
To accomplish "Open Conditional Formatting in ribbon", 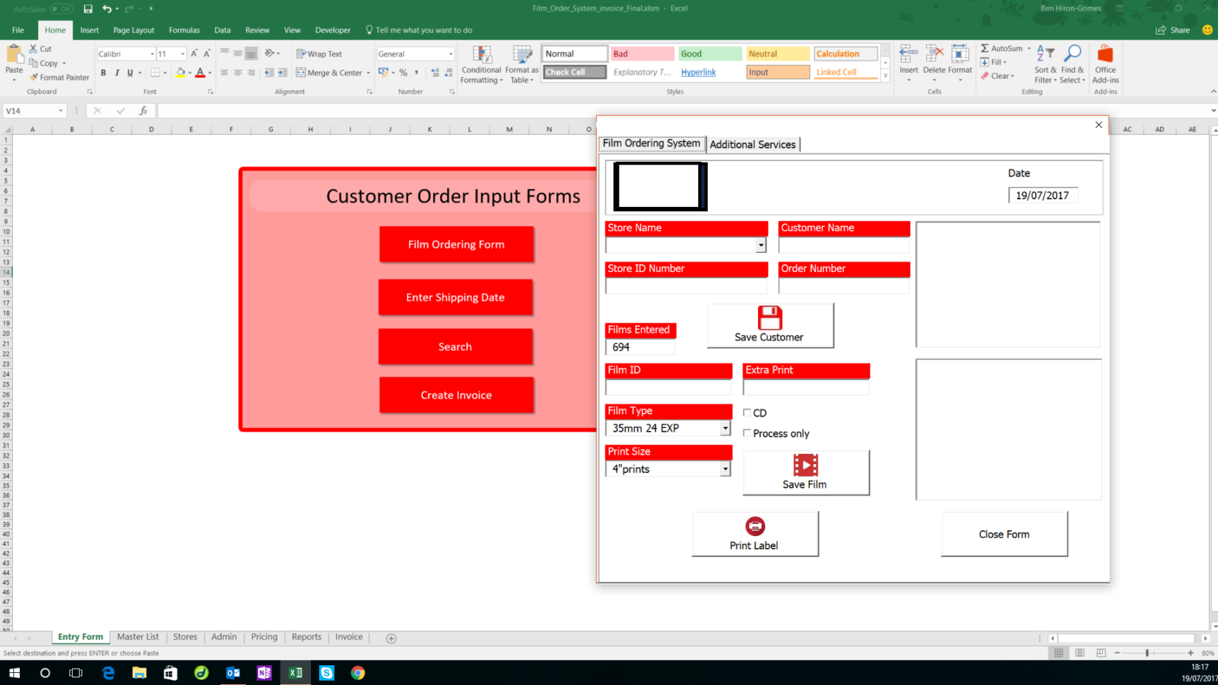I will point(481,64).
